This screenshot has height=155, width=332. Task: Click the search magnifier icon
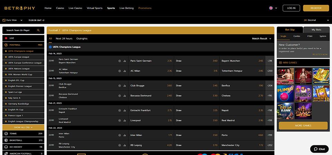(x=38, y=30)
